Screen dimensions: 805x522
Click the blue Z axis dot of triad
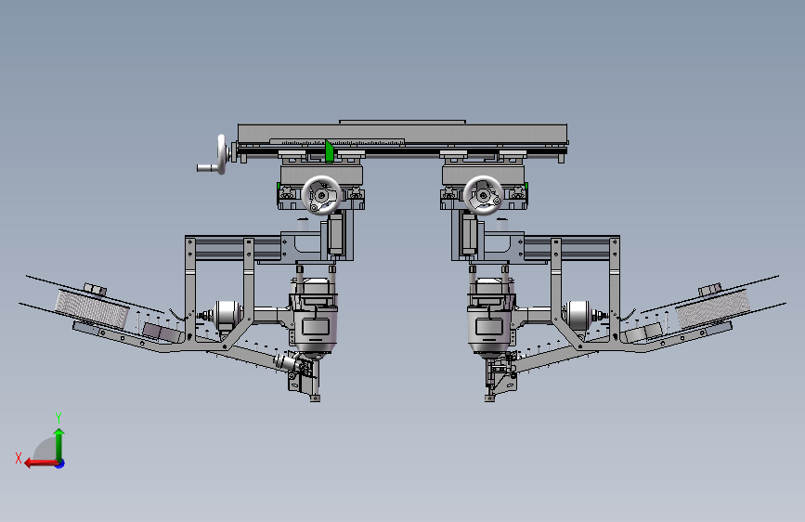pyautogui.click(x=60, y=463)
